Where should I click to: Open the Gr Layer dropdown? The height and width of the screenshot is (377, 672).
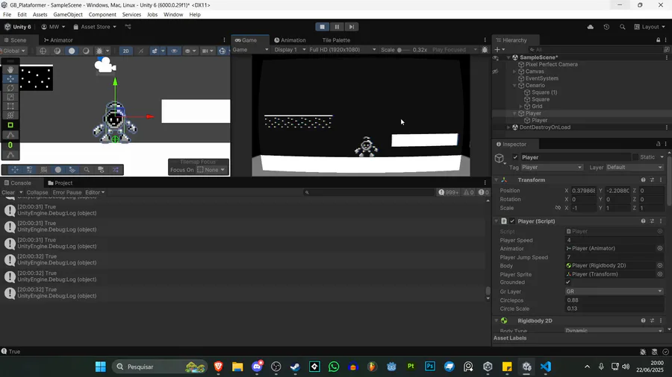pos(615,291)
